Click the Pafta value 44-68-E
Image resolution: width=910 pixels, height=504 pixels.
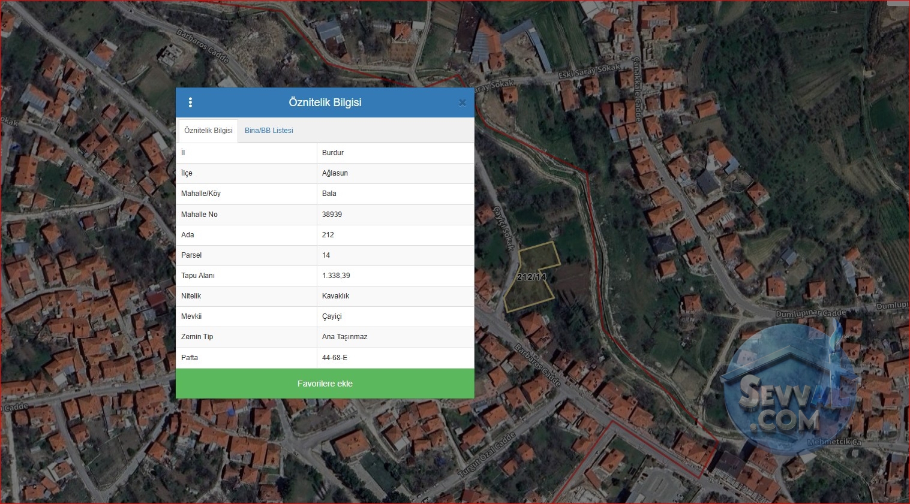coord(335,358)
